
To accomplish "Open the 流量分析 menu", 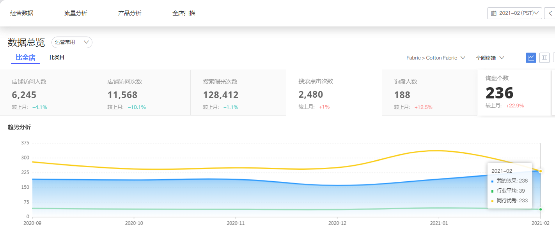I will click(x=76, y=13).
